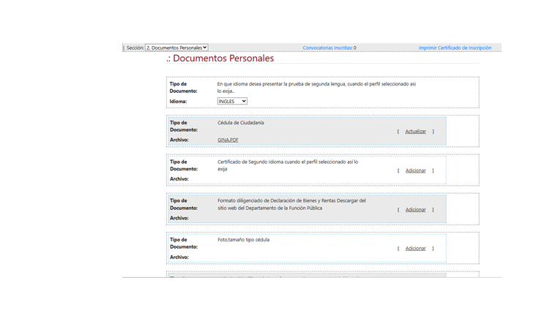
Task: Expand the Idioma dropdown showing INGLES
Action: click(x=232, y=102)
